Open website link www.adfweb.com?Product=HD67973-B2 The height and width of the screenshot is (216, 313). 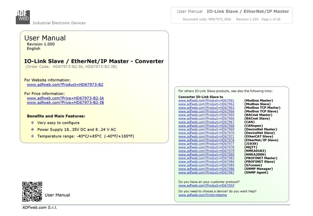65,85
